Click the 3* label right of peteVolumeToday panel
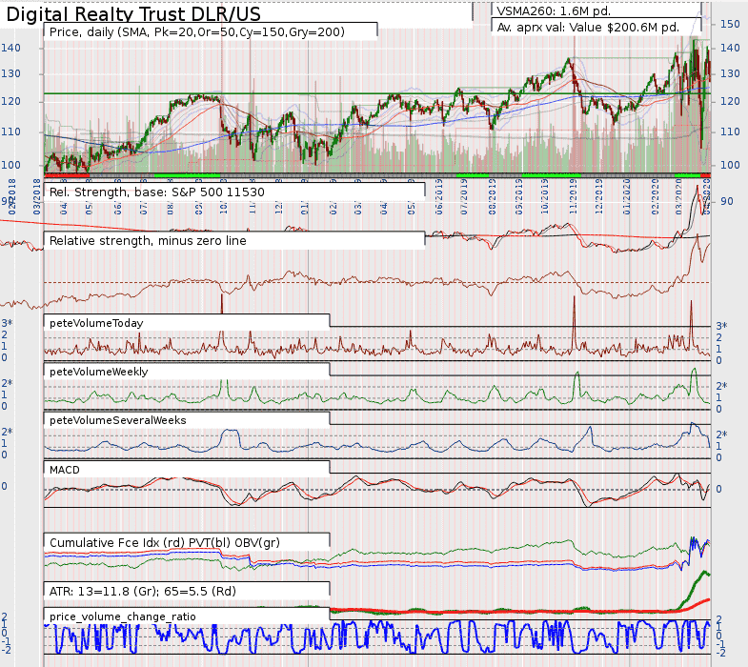 (x=721, y=326)
